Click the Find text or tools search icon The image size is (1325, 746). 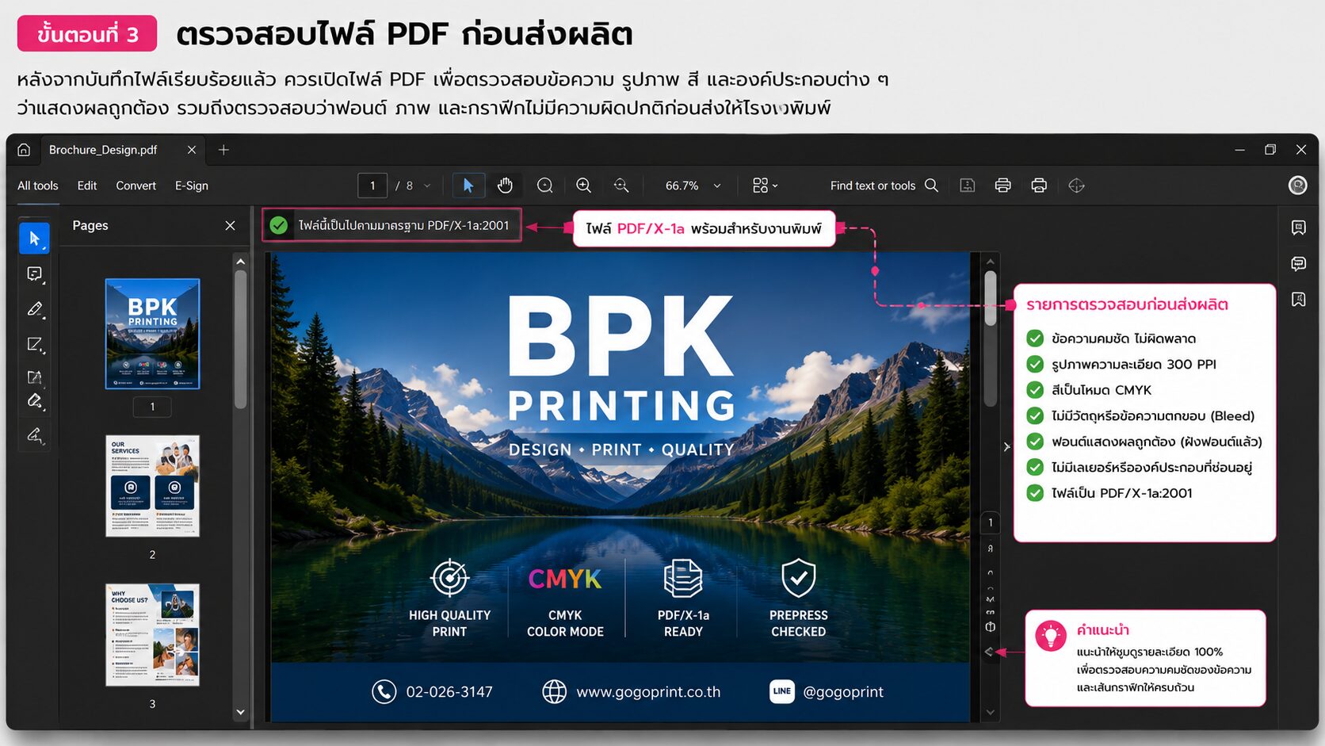pyautogui.click(x=932, y=186)
